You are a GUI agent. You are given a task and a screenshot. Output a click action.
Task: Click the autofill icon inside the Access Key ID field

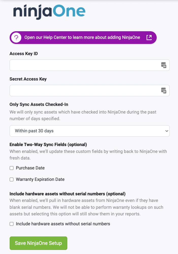coord(164,65)
